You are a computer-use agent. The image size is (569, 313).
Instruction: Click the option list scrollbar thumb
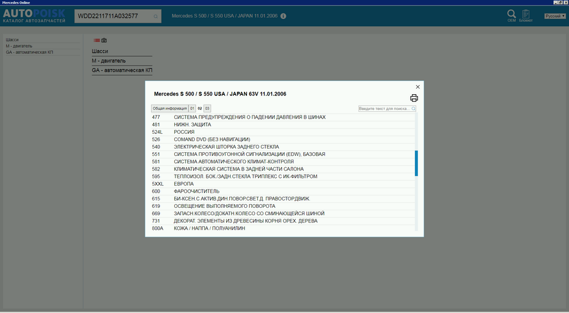[416, 163]
